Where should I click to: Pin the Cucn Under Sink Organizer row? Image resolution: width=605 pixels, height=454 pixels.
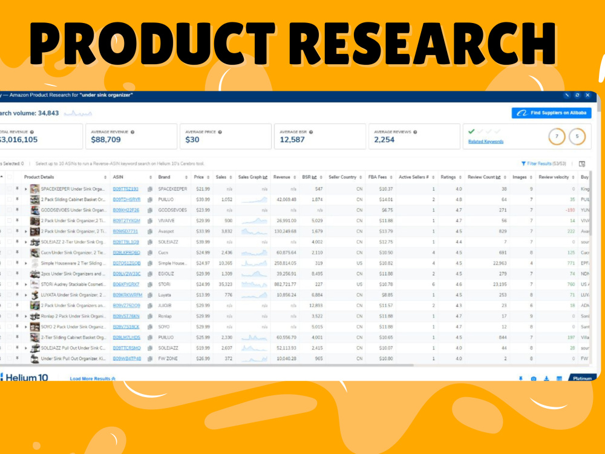(x=18, y=252)
